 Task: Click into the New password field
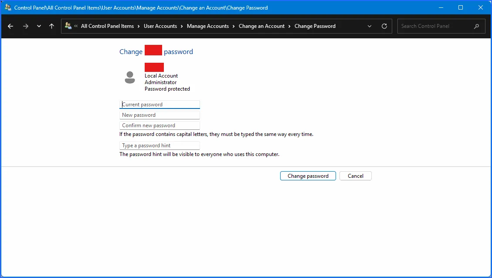[x=159, y=115]
